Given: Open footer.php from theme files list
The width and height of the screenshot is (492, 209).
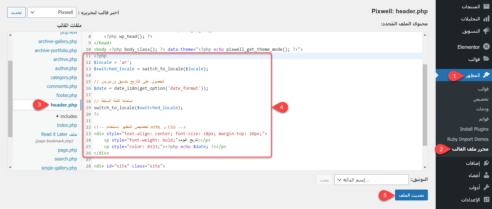Looking at the screenshot, I should click(x=66, y=95).
